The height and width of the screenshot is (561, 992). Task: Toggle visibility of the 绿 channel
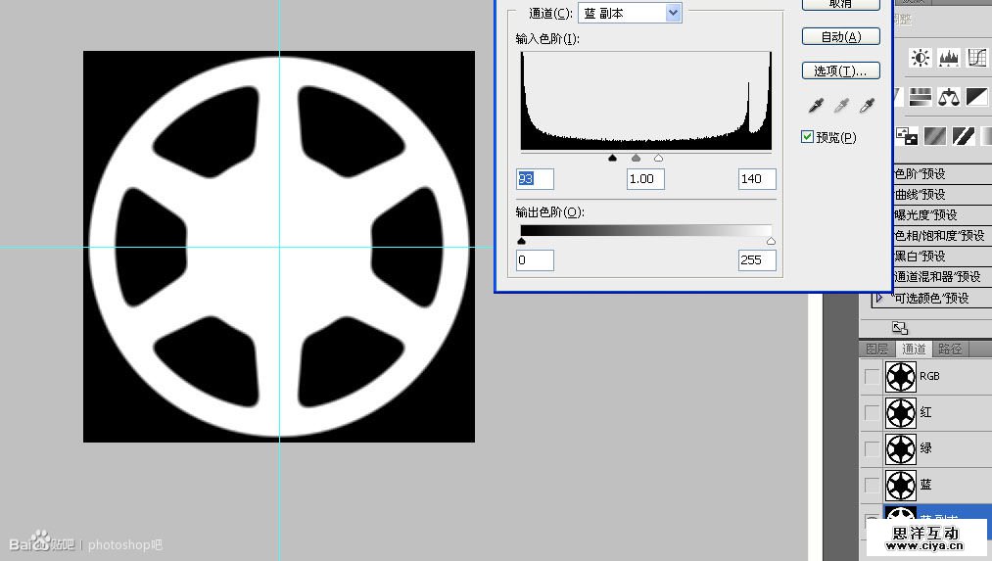[872, 449]
